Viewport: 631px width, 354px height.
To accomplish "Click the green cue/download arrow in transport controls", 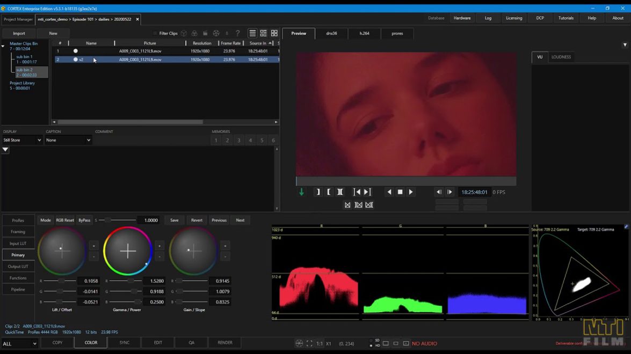I will point(301,191).
